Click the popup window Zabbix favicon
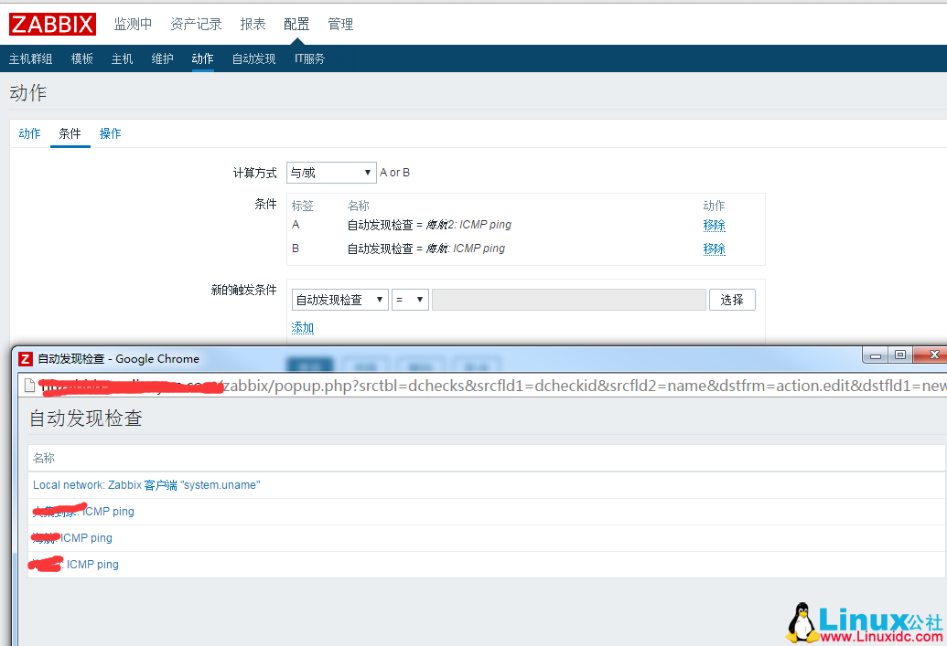947x646 pixels. tap(26, 358)
